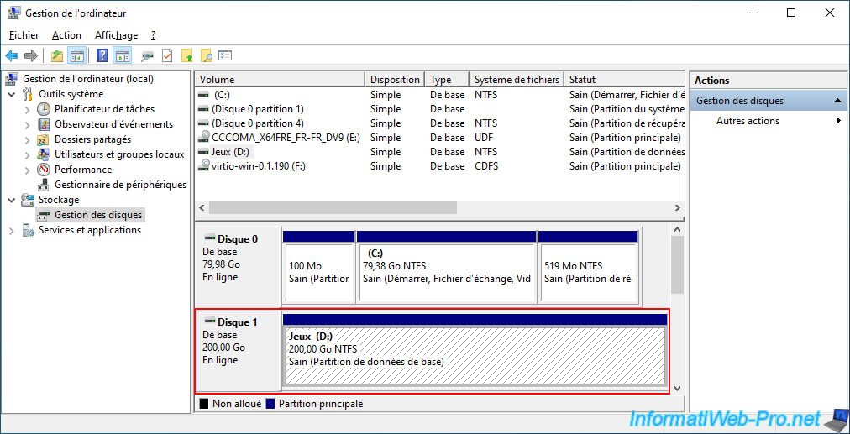Click the Gestionnaire de périphériques icon

44,185
